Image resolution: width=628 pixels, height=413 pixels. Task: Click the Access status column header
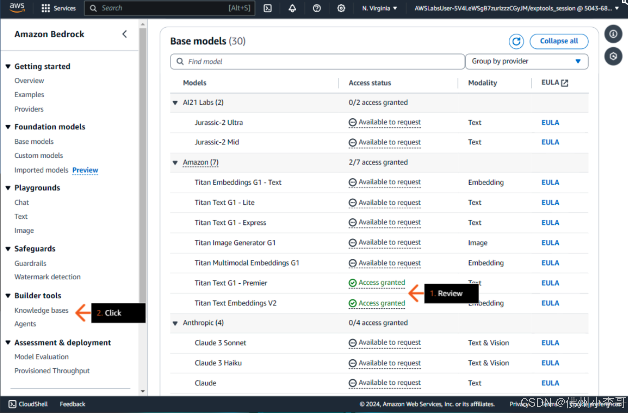pyautogui.click(x=370, y=83)
